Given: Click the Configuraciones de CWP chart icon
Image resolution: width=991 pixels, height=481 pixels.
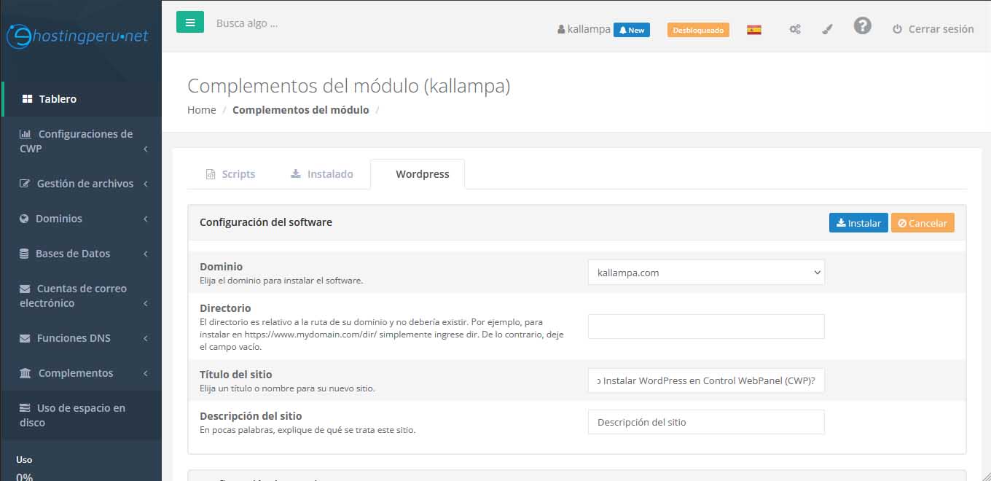Looking at the screenshot, I should 26,134.
